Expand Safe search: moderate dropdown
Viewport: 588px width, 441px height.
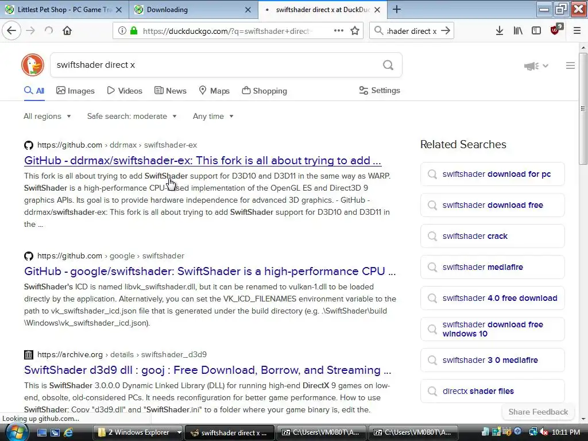coord(131,116)
